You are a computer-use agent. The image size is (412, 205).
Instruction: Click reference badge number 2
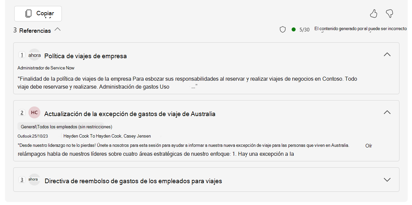click(x=22, y=112)
